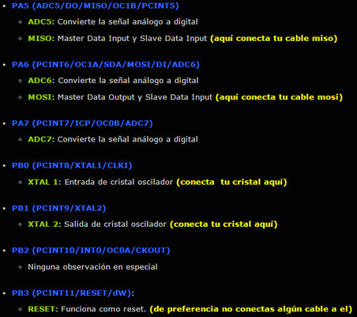
Task: Select the green RESET label
Action: pyautogui.click(x=43, y=309)
